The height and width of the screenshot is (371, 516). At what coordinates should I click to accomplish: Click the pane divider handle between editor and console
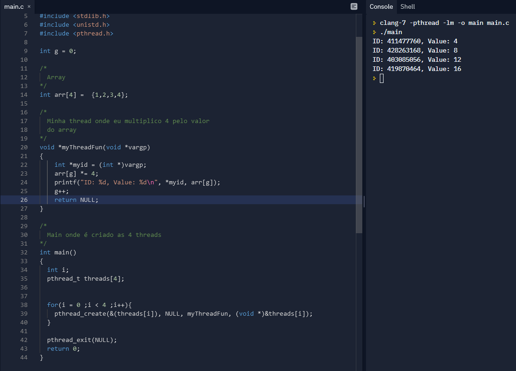tap(364, 201)
